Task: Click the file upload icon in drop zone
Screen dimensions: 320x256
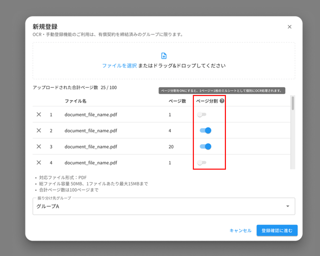Action: click(164, 55)
